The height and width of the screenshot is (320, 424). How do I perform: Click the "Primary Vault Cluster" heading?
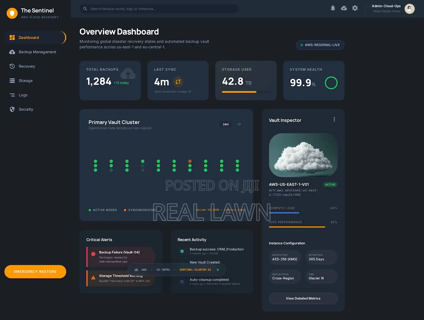(114, 122)
